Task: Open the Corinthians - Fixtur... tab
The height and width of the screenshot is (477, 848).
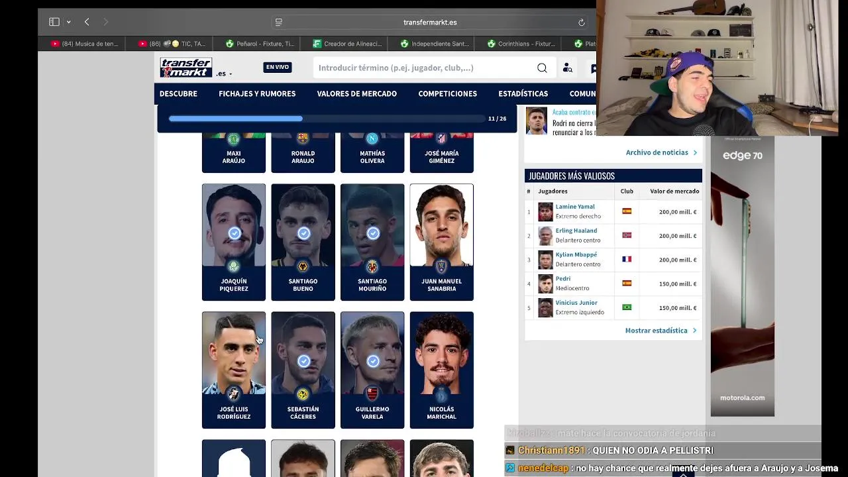Action: point(522,44)
